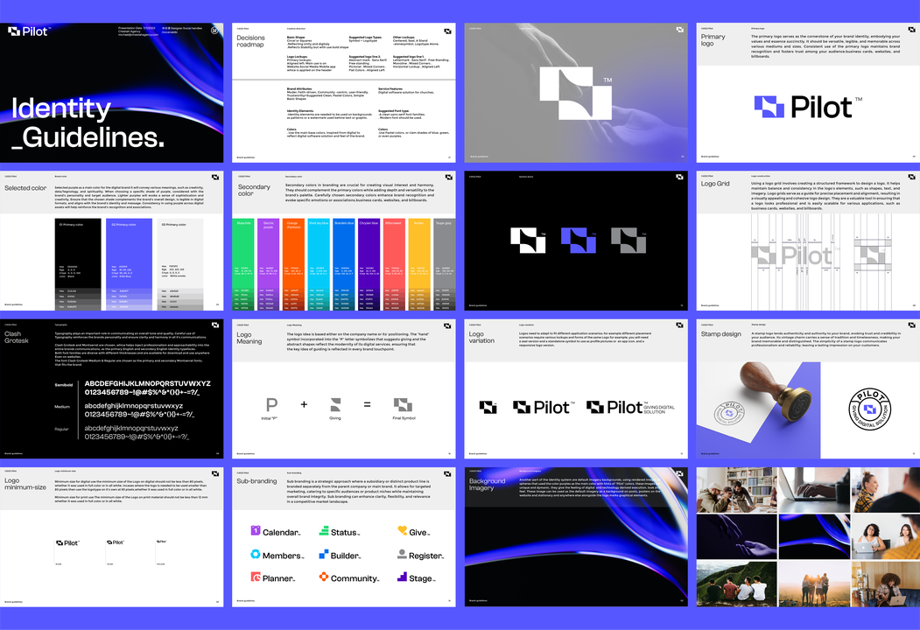The height and width of the screenshot is (630, 920).
Task: Click the "Logo variation" slide heading
Action: [481, 337]
